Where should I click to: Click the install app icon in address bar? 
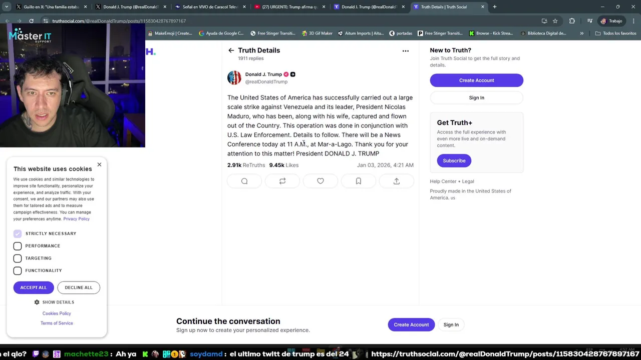(x=544, y=21)
